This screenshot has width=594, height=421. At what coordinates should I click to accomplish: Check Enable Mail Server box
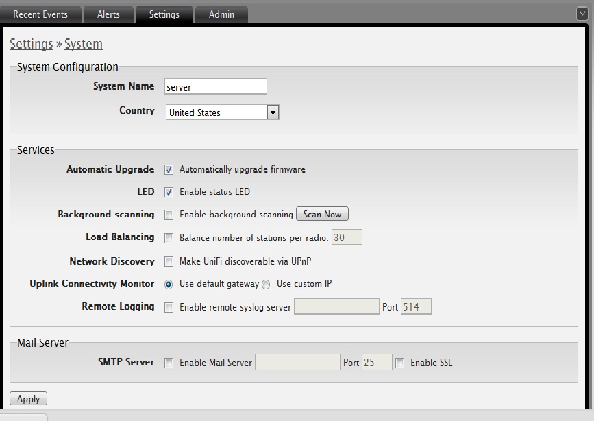pos(169,363)
